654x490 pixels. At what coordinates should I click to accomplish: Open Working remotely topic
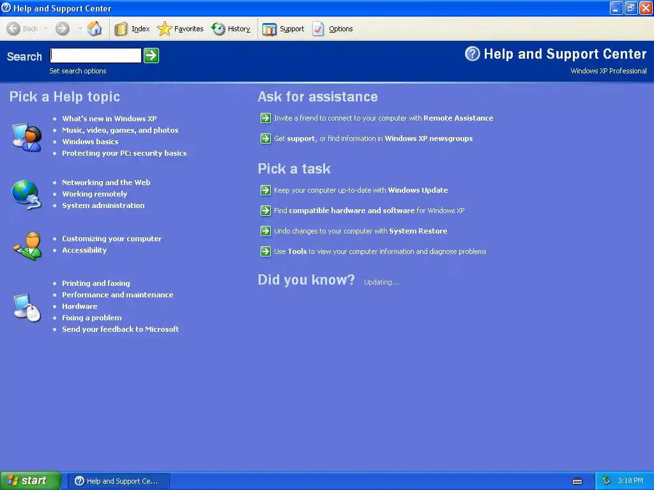(95, 194)
